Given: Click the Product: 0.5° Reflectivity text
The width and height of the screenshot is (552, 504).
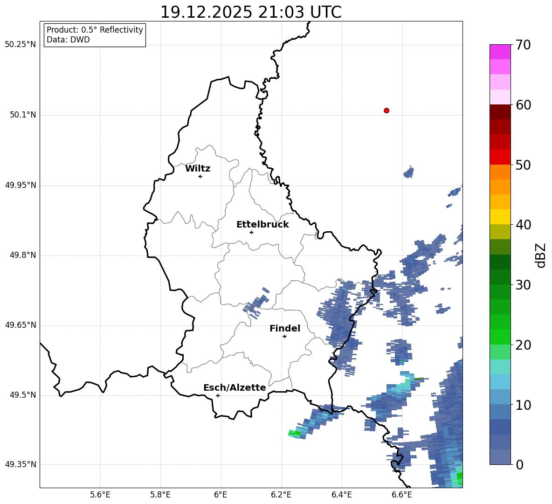Looking at the screenshot, I should point(95,30).
